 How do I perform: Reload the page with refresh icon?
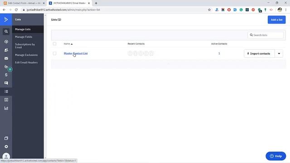(x=16, y=10)
